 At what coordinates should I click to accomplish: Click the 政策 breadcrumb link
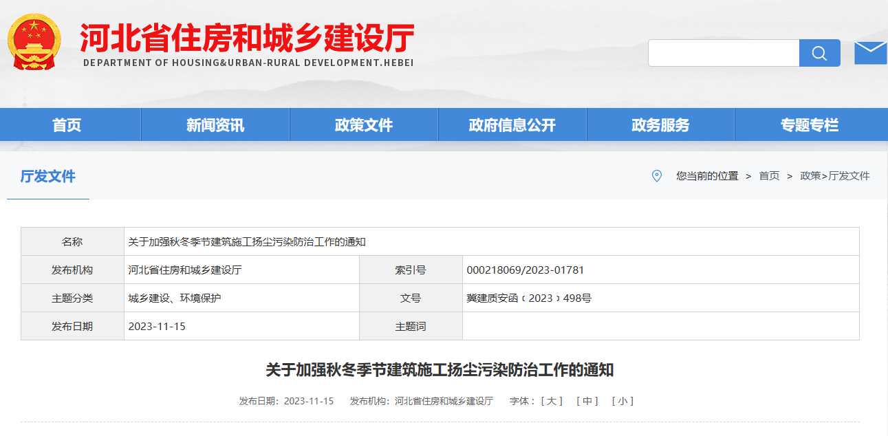(812, 176)
